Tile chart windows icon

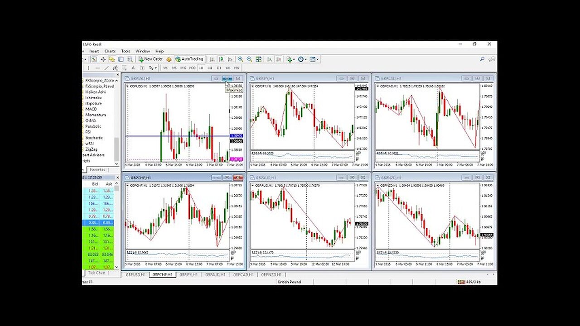pyautogui.click(x=258, y=59)
